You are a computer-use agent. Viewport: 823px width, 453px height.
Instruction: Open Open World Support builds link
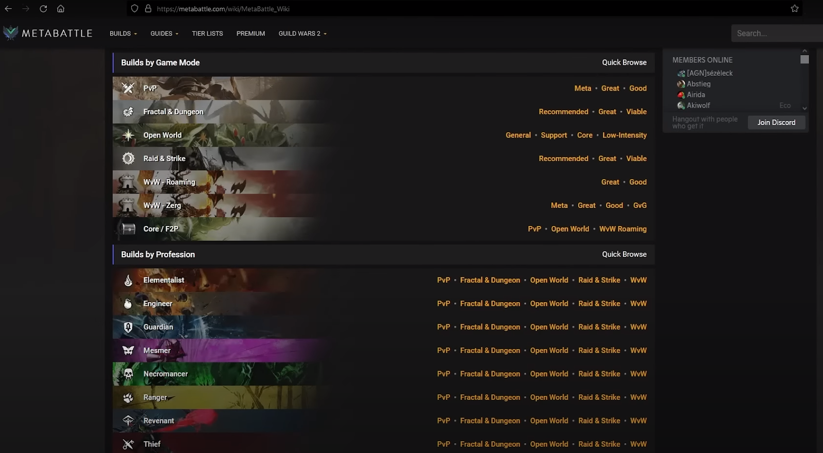[554, 135]
